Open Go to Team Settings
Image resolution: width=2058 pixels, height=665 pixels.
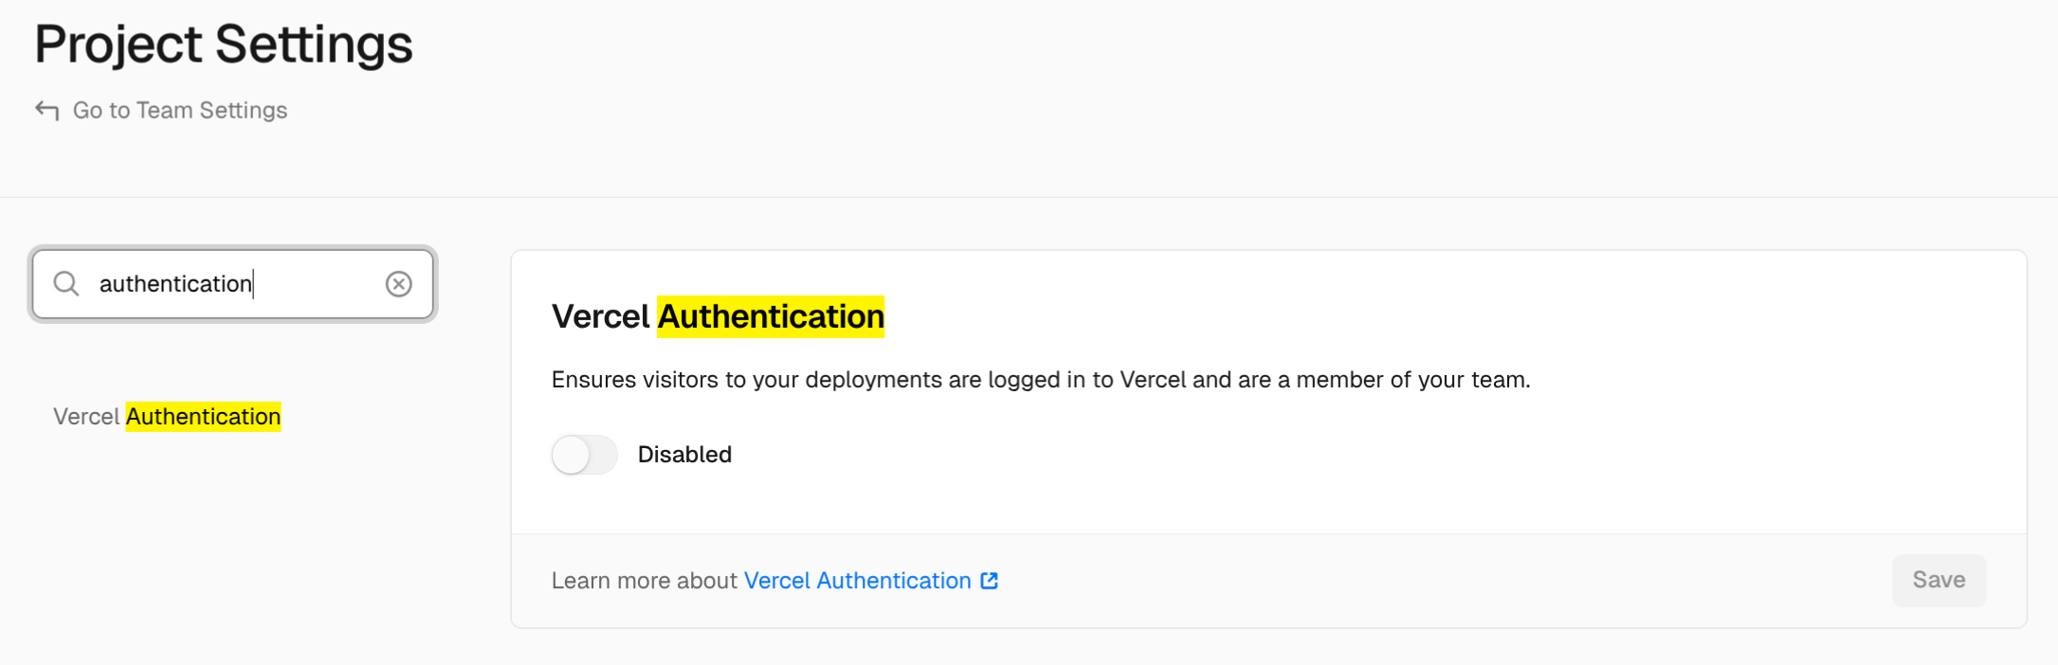pos(179,109)
